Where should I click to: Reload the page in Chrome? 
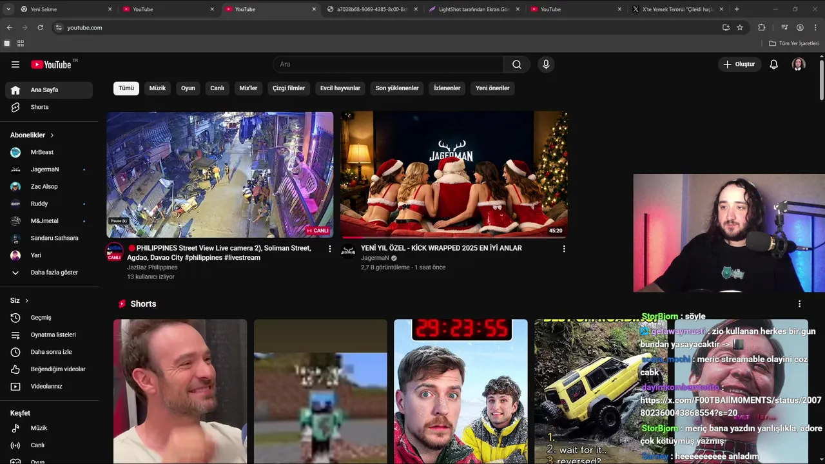tap(40, 28)
